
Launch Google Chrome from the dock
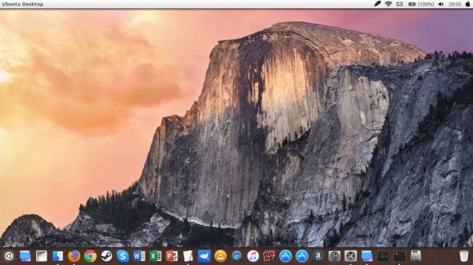[x=90, y=256]
